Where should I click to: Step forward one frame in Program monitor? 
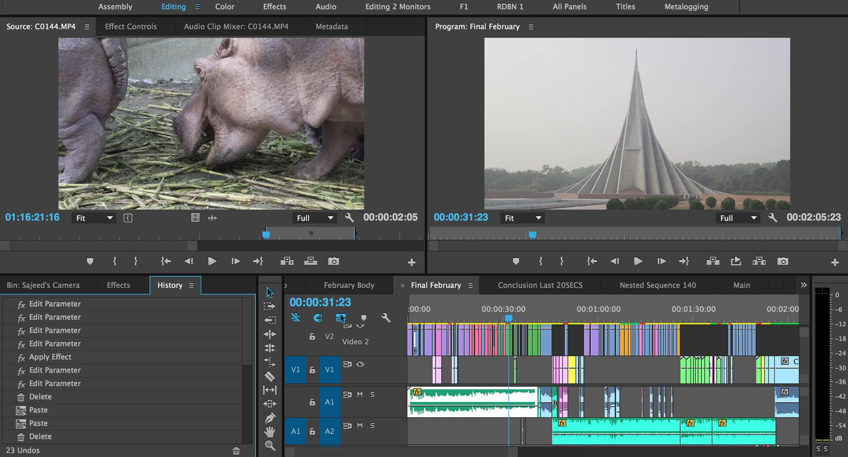pyautogui.click(x=661, y=261)
